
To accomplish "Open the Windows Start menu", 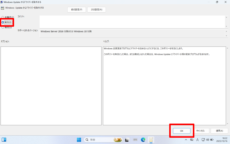I will (x=79, y=140).
